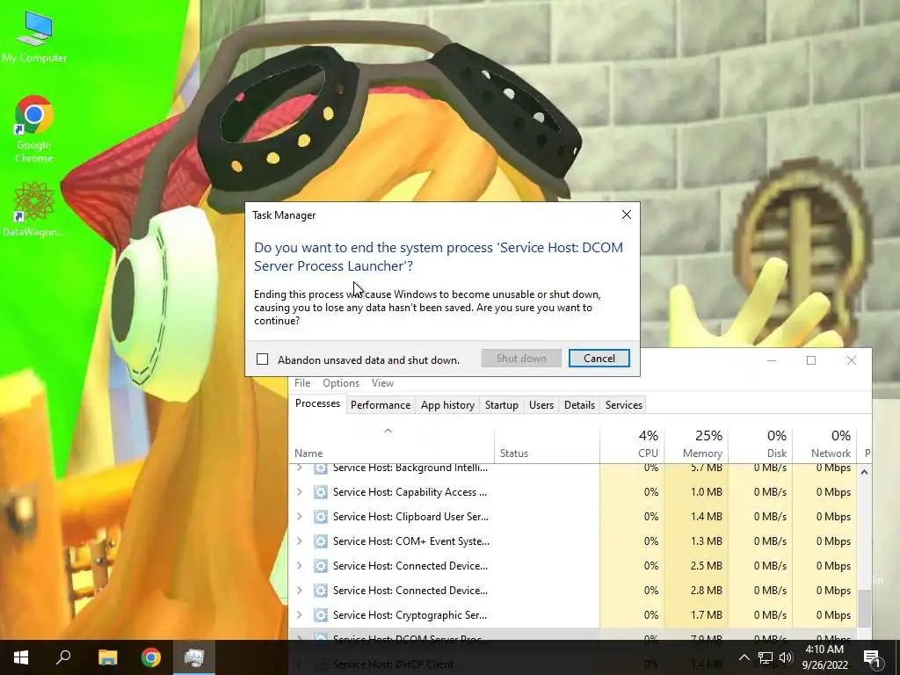Minimize the Task Manager window
Image resolution: width=900 pixels, height=675 pixels.
tap(772, 360)
